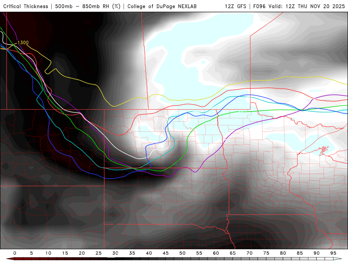Click the "25" value on the color scale
Screen dimensions: 348x261
pyautogui.click(x=99, y=253)
